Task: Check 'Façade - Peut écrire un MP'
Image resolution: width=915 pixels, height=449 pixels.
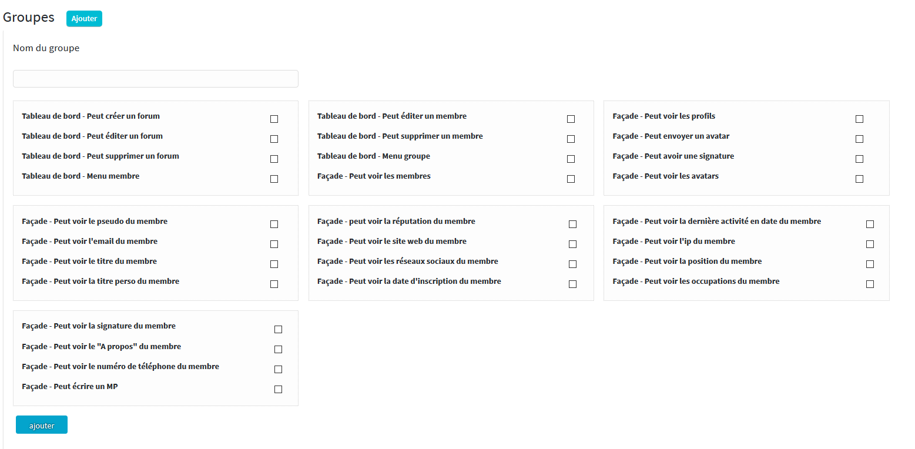Action: [278, 390]
